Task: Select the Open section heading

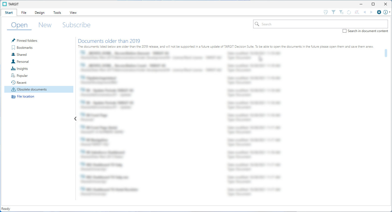Action: [19, 25]
